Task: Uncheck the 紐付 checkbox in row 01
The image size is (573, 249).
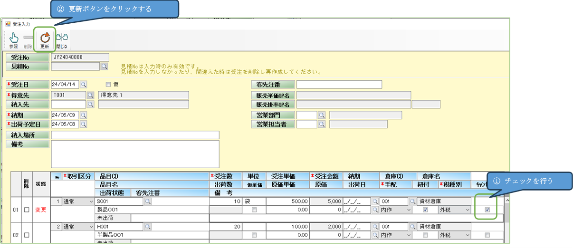Action: (425, 210)
